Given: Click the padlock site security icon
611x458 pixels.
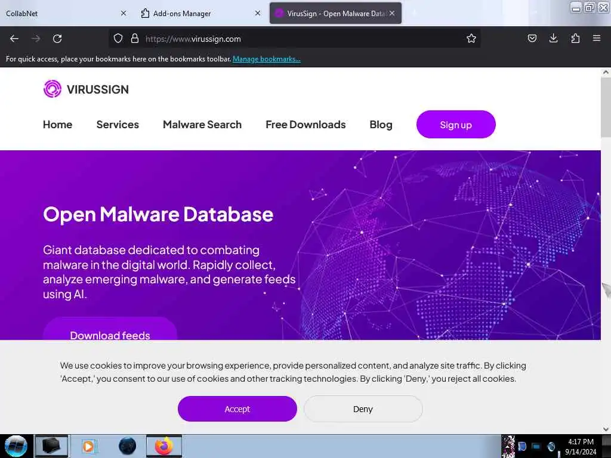Looking at the screenshot, I should tap(135, 38).
